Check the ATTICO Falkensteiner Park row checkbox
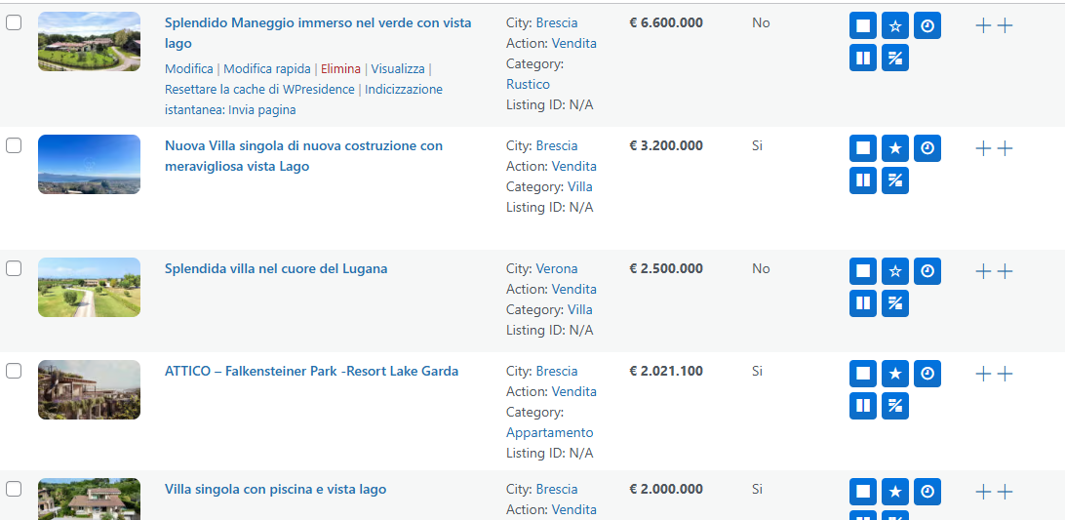This screenshot has height=520, width=1065. [x=14, y=371]
